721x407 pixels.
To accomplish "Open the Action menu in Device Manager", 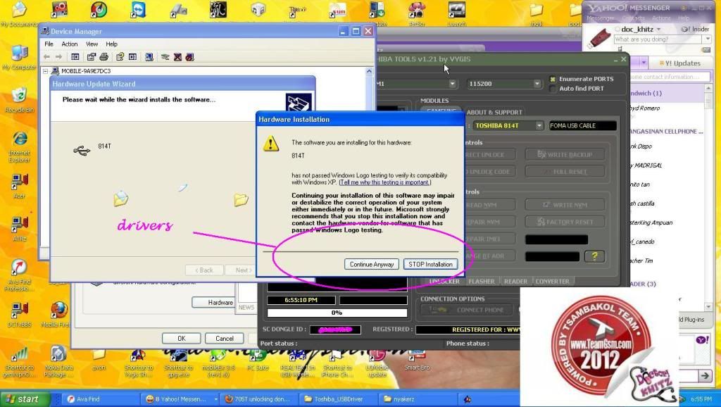I will pyautogui.click(x=70, y=44).
